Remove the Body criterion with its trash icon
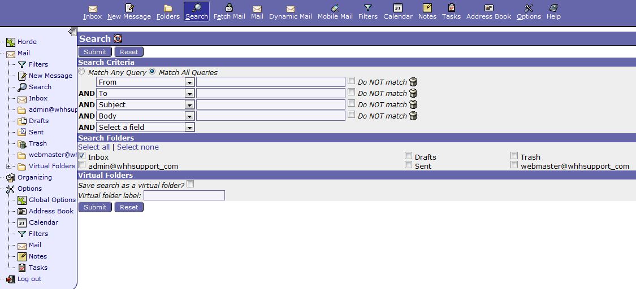The height and width of the screenshot is (289, 636). [413, 116]
